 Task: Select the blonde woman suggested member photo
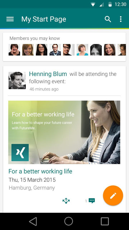[x=28, y=50]
